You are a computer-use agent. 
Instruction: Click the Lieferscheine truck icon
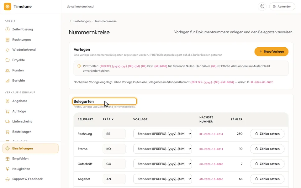point(8,122)
